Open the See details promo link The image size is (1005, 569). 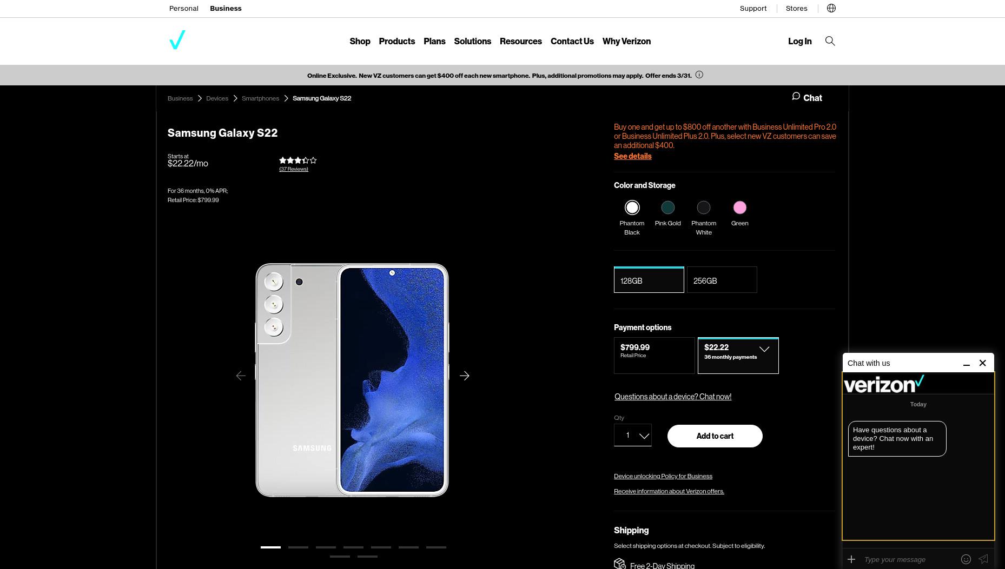pyautogui.click(x=633, y=156)
